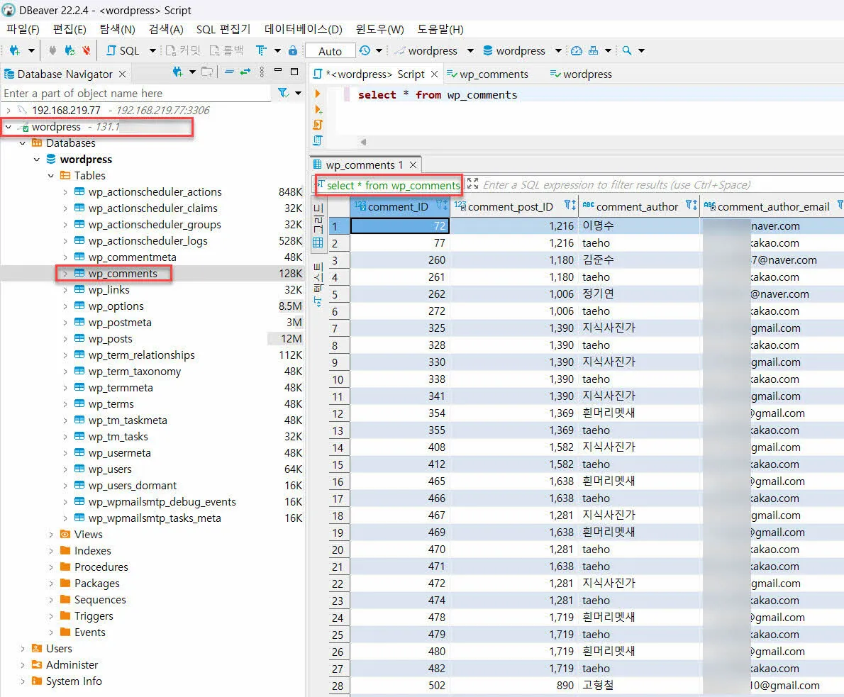The image size is (844, 697).
Task: Toggle the grid view side button
Action: pyautogui.click(x=318, y=227)
